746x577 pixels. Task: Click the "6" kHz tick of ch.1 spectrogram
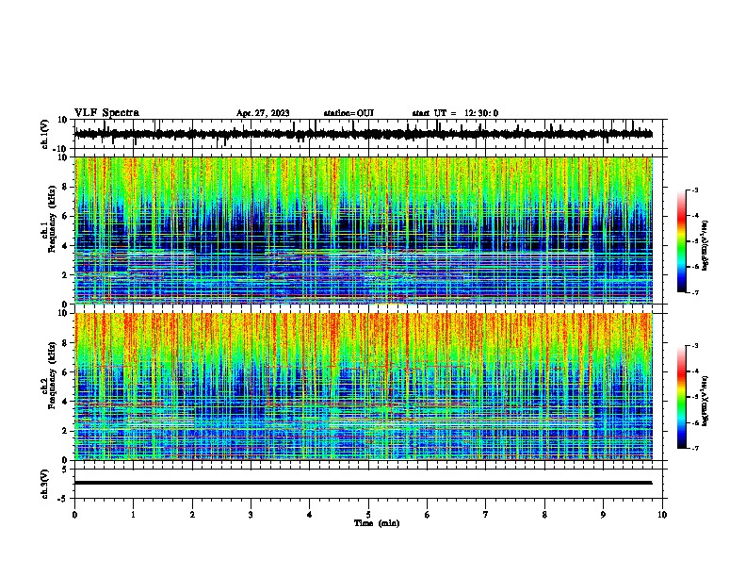pyautogui.click(x=65, y=216)
